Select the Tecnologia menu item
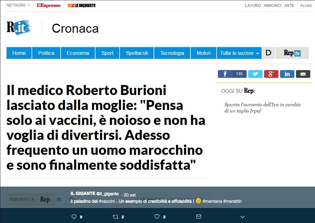The height and width of the screenshot is (223, 315). coord(172,53)
